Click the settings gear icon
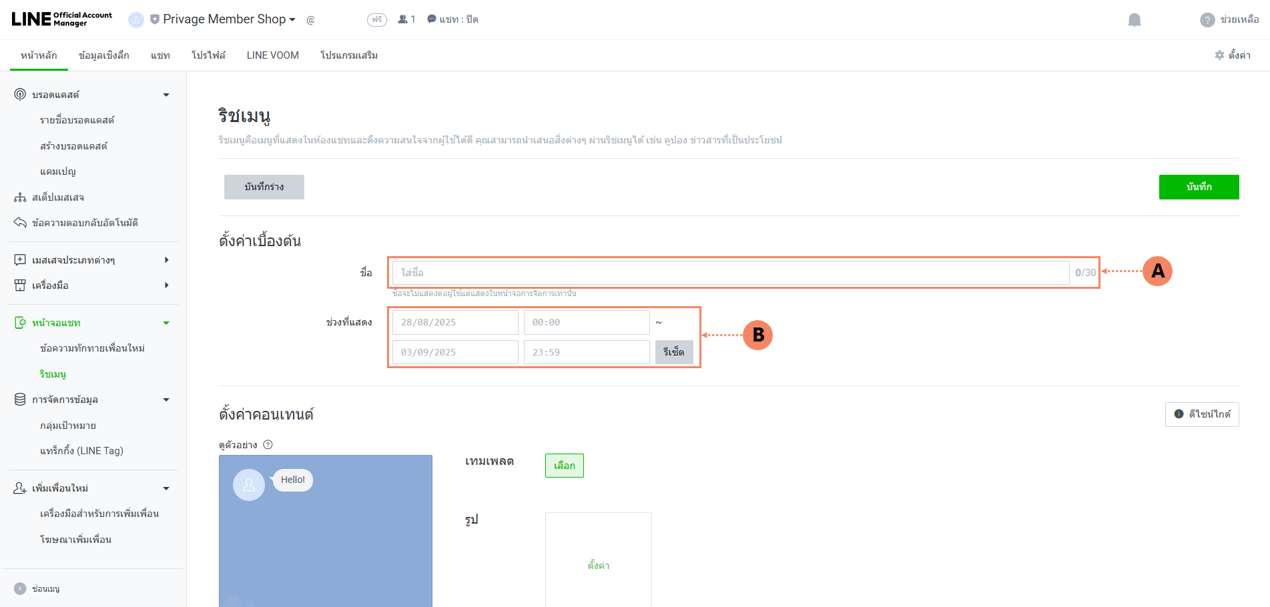Image resolution: width=1270 pixels, height=607 pixels. click(1219, 55)
